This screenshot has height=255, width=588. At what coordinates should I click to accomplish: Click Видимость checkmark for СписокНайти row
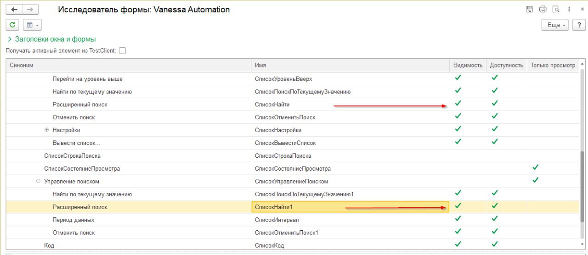(x=458, y=104)
